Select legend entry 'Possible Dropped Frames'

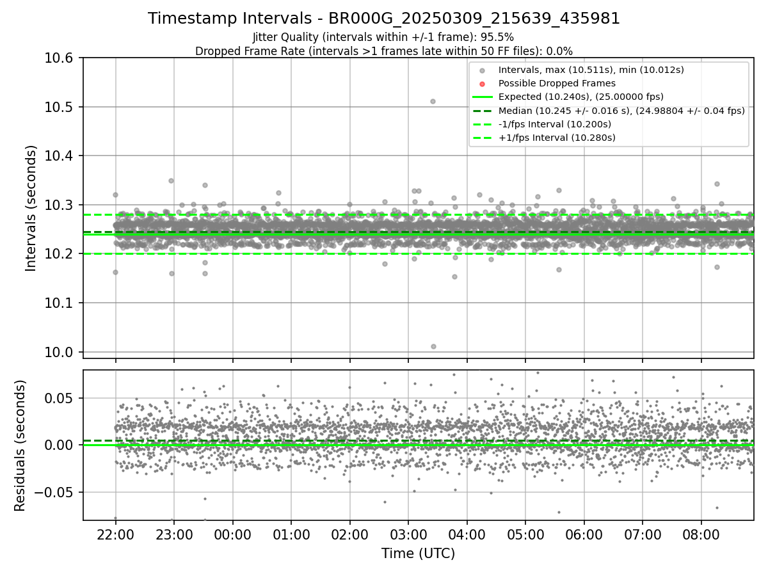point(557,83)
